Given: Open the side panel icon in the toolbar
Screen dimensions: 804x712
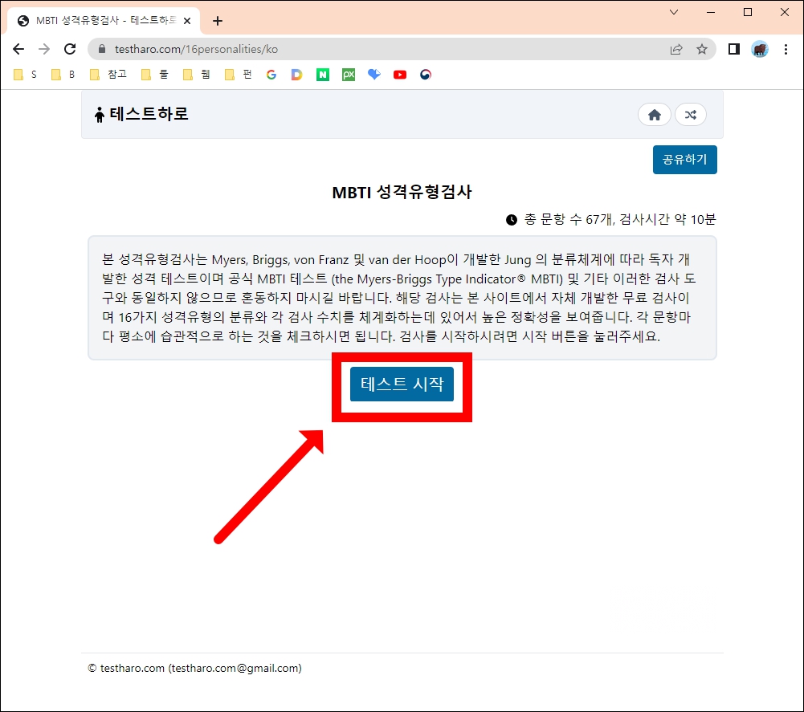Looking at the screenshot, I should click(733, 49).
